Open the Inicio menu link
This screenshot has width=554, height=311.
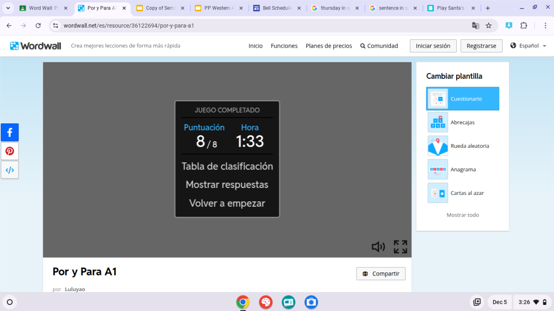[255, 46]
